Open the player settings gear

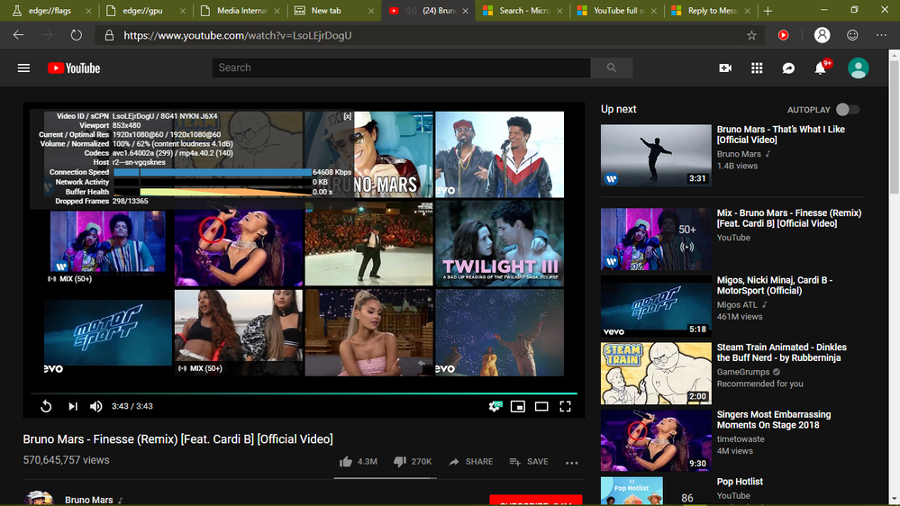pyautogui.click(x=495, y=406)
